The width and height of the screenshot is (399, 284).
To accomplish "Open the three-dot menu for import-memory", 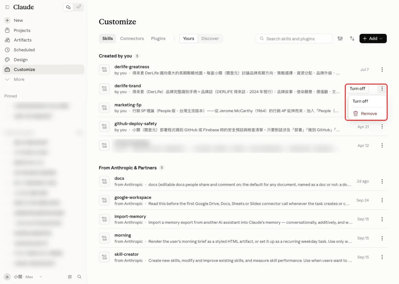I will (x=382, y=219).
